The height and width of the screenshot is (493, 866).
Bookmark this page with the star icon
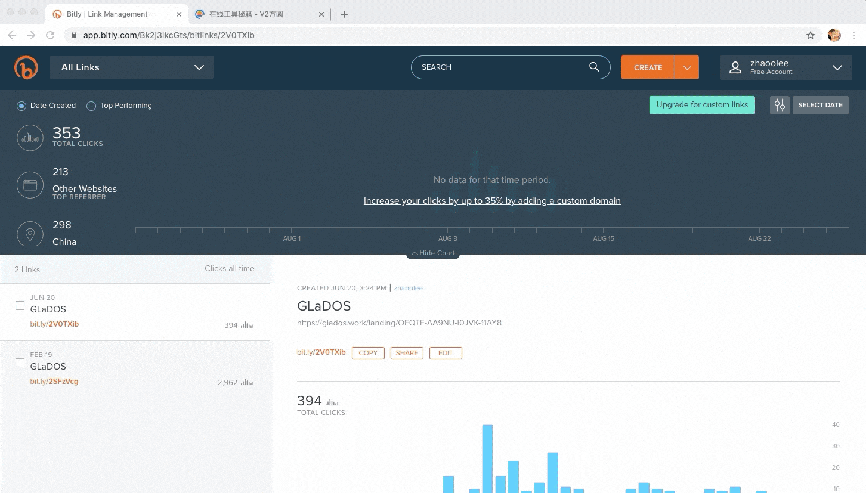coord(811,35)
